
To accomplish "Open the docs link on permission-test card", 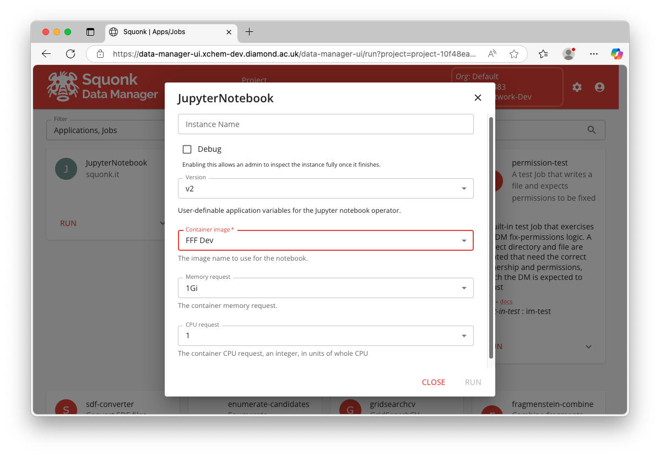I will coord(506,301).
